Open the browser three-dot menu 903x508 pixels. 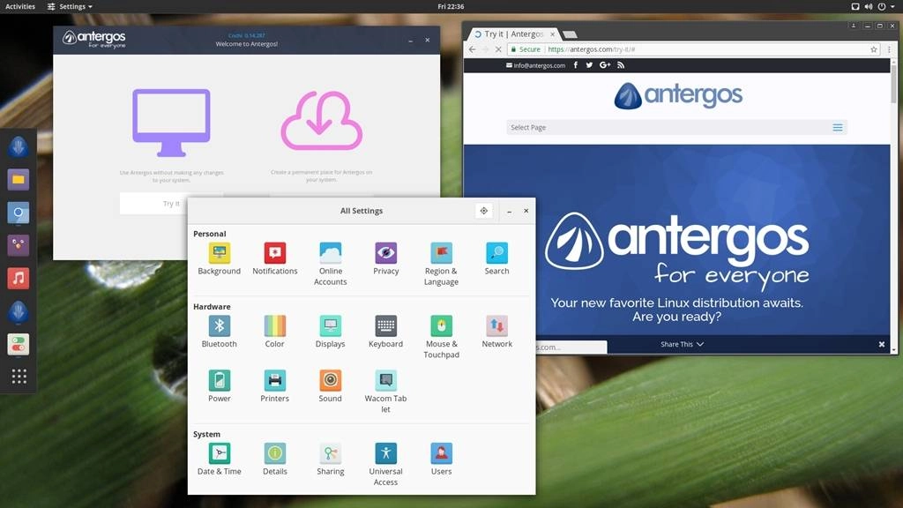[x=889, y=49]
